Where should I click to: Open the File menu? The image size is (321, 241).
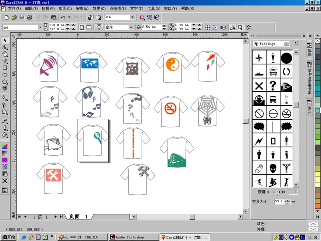14,8
